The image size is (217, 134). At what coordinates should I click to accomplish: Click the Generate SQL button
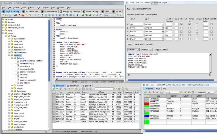[133, 50]
